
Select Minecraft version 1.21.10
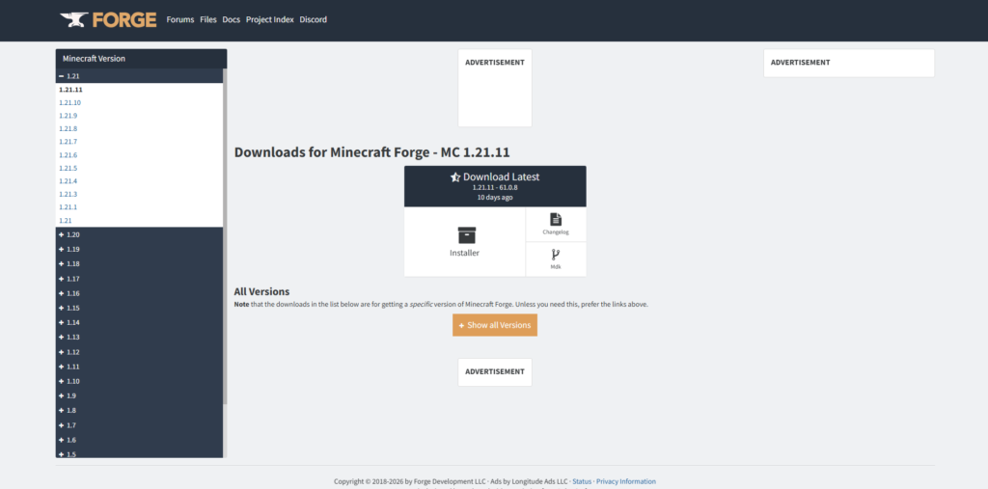(69, 102)
